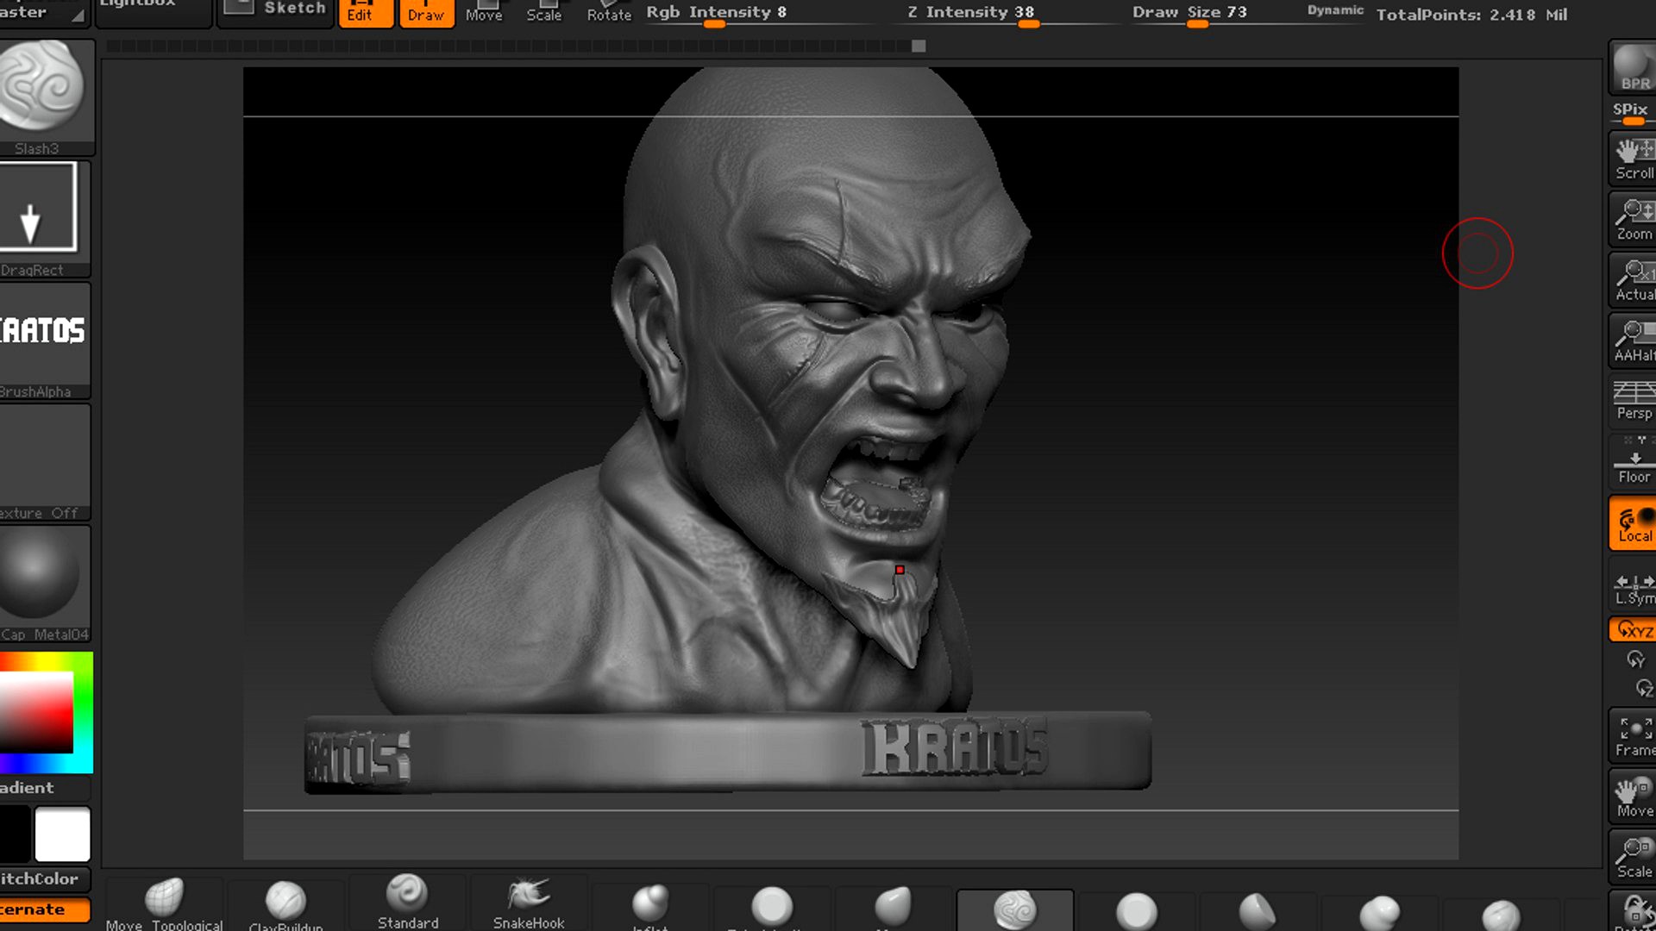Screen dimensions: 1656x931
Task: Toggle the Gradient color button
Action: tap(43, 787)
